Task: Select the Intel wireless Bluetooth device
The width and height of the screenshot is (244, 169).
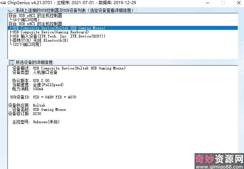Action: pos(40,40)
